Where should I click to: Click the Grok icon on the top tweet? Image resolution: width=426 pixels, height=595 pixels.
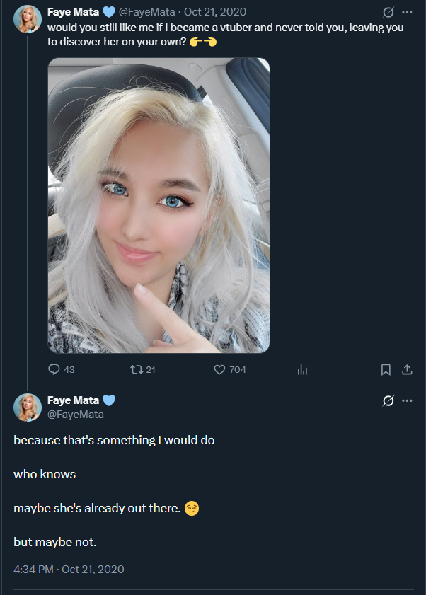pos(388,12)
